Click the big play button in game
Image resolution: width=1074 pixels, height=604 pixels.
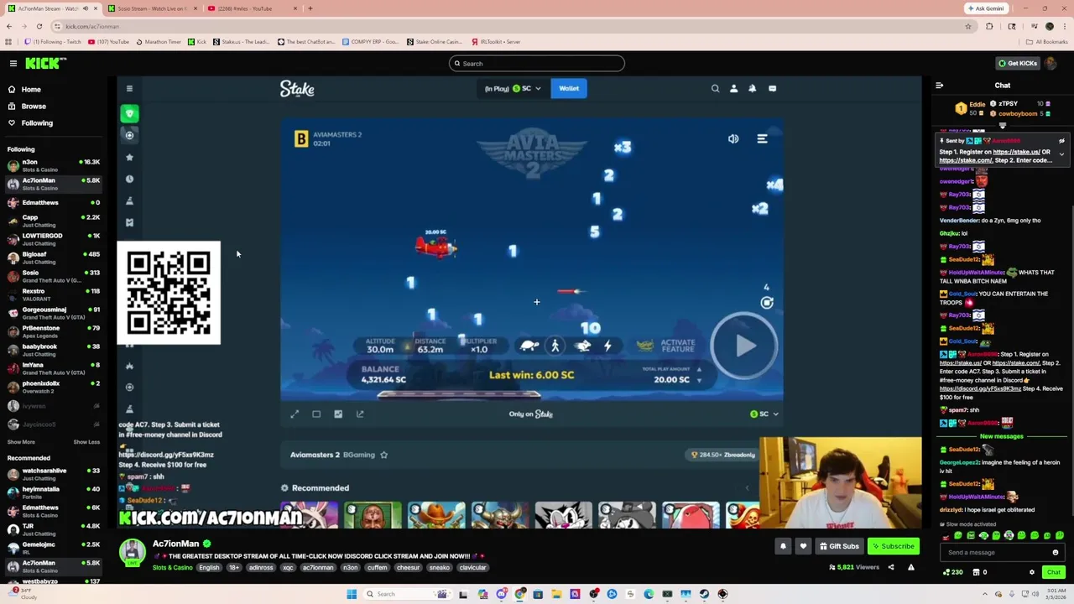[744, 346]
